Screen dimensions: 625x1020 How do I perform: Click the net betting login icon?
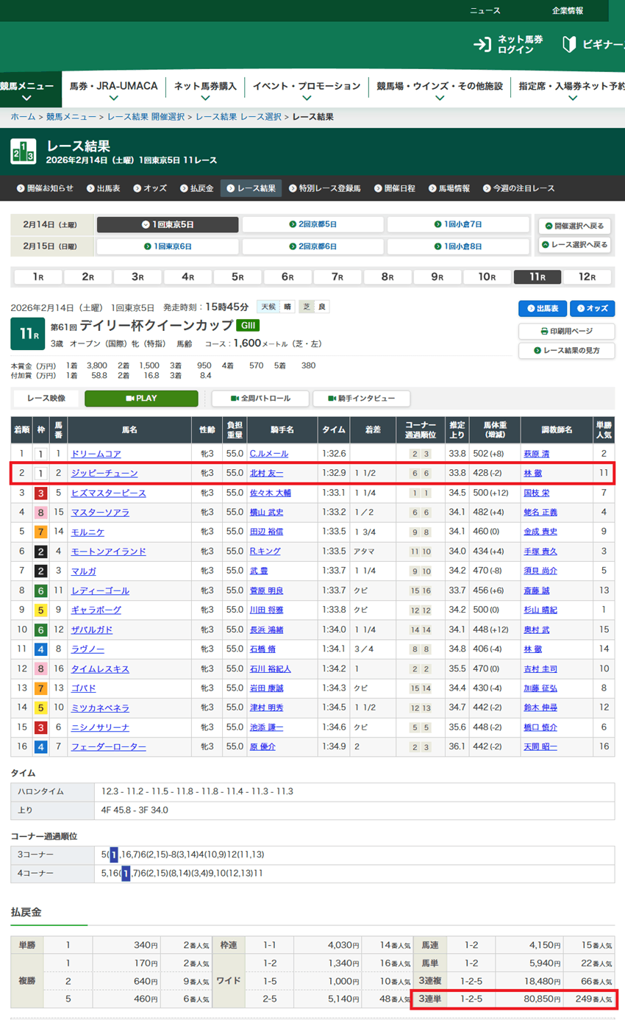coord(482,45)
